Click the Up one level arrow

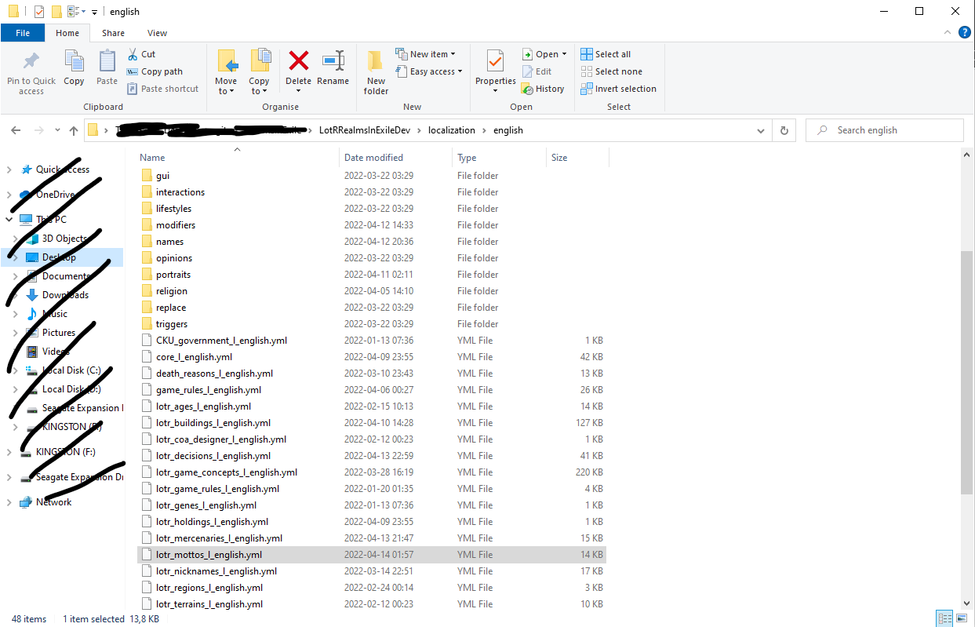tap(74, 130)
